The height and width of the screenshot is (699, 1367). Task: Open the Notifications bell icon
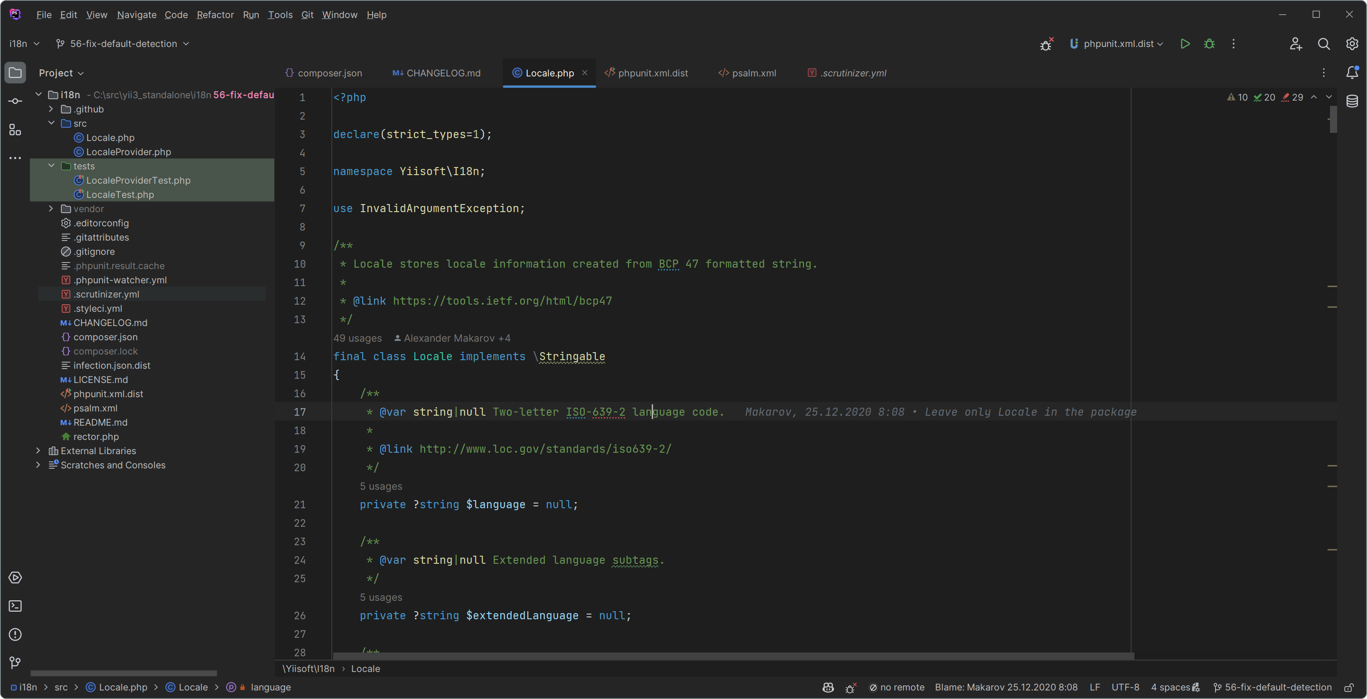1352,73
